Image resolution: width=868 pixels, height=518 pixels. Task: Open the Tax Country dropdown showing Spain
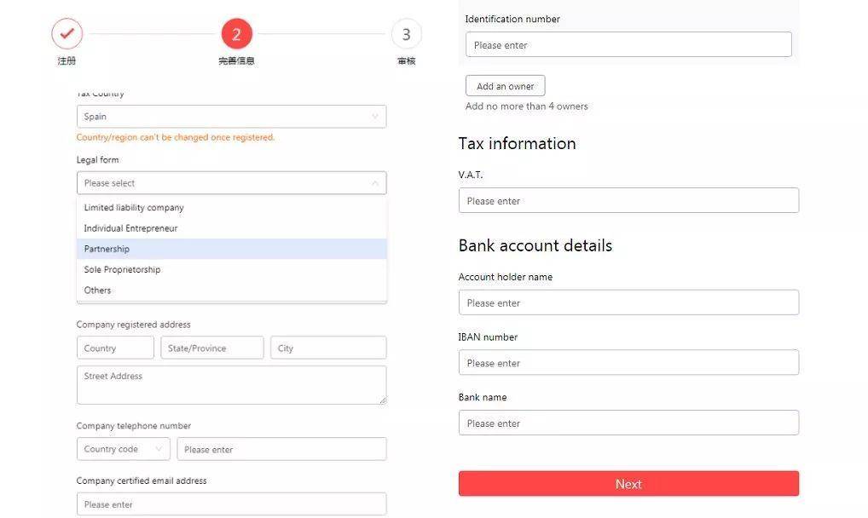tap(231, 117)
